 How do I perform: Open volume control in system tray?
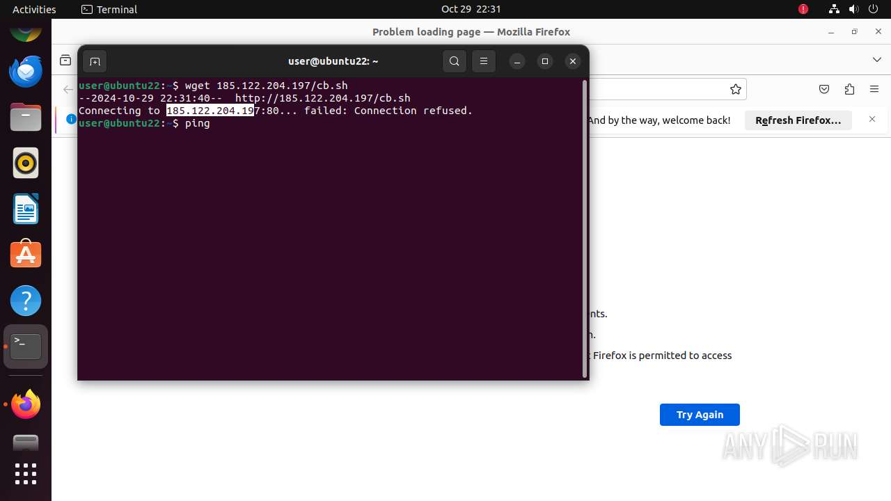853,9
